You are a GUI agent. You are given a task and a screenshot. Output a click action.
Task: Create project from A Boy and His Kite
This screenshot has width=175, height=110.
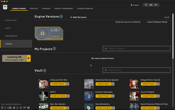[x=58, y=84]
